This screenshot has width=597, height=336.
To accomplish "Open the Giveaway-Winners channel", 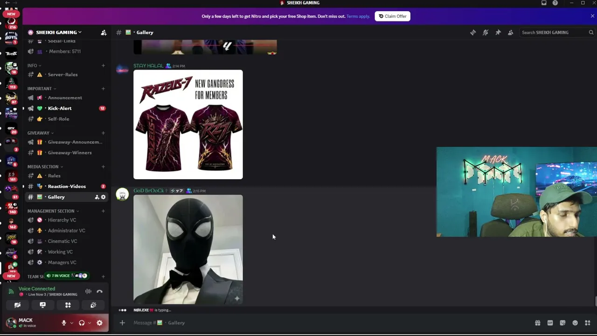I will pyautogui.click(x=66, y=153).
